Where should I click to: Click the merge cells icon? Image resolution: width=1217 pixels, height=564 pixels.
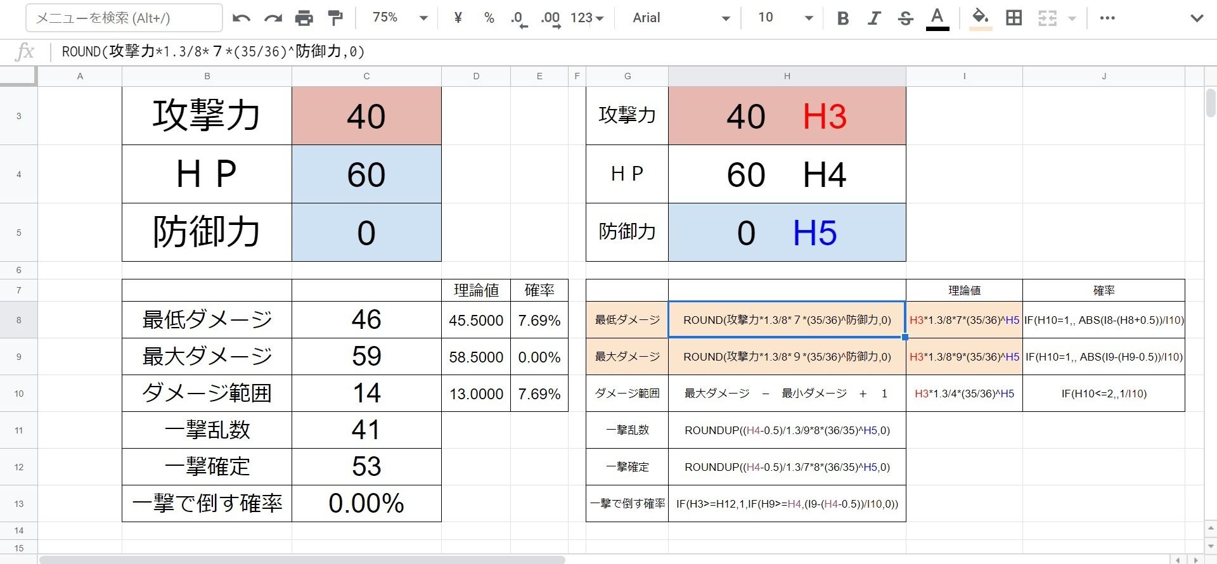click(x=1047, y=18)
